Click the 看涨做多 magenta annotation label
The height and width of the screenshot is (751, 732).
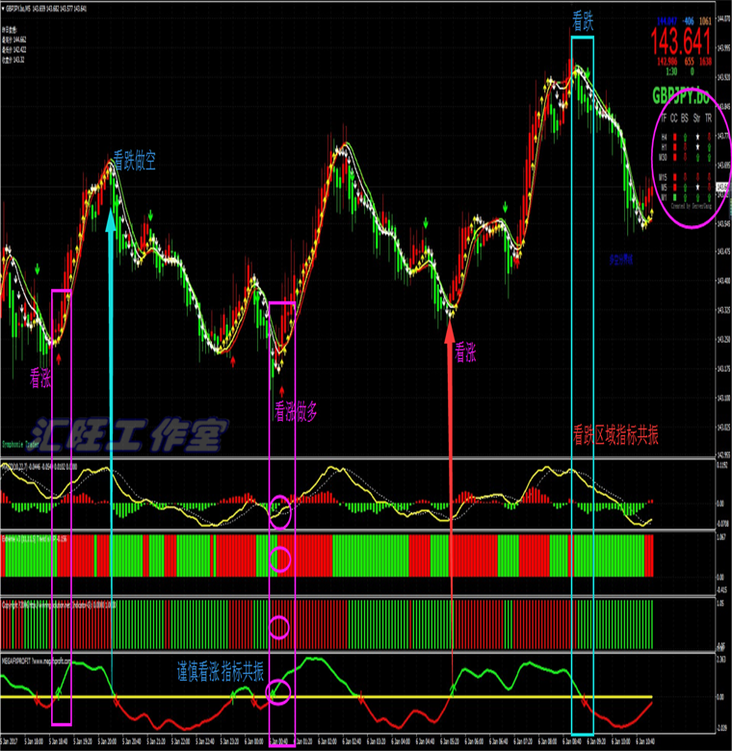tap(295, 411)
